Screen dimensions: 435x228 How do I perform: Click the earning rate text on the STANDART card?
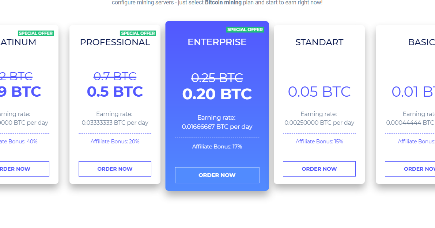pos(319,118)
